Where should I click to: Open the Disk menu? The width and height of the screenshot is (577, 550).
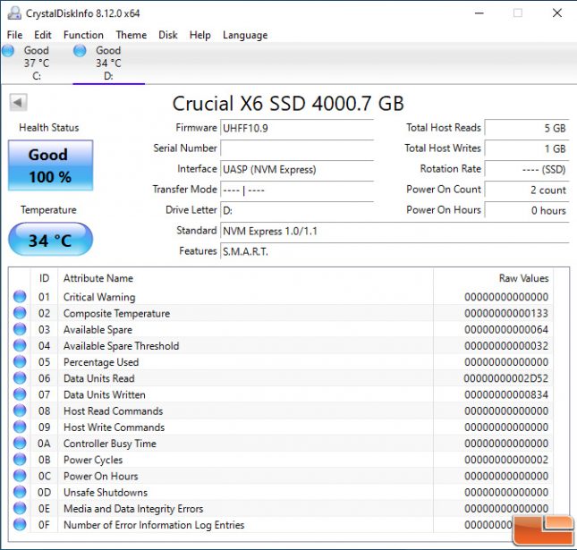click(168, 35)
